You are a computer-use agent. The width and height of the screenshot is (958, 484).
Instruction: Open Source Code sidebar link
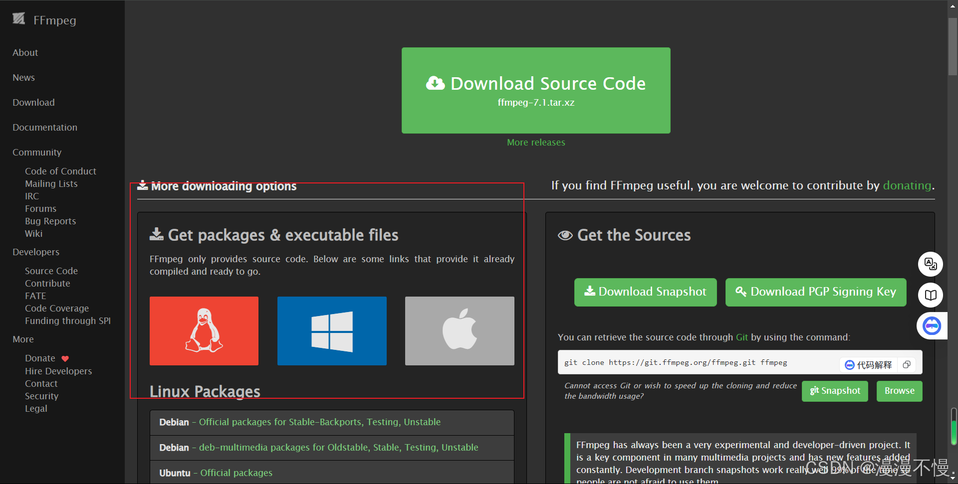(x=51, y=271)
